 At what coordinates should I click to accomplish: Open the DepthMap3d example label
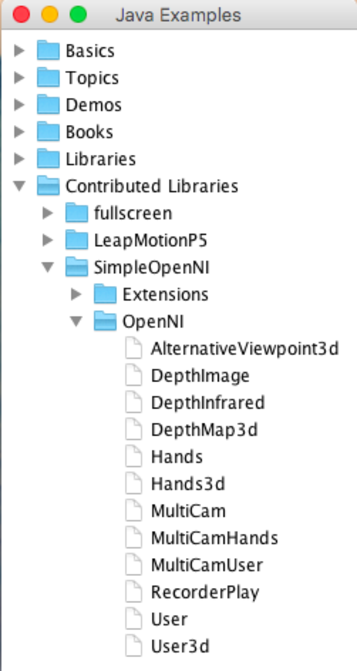(204, 430)
